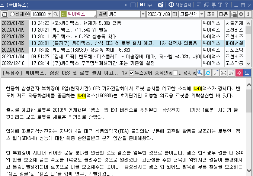253x176 pixels.
Task: Open the settings gear icon
Action: (x=241, y=14)
